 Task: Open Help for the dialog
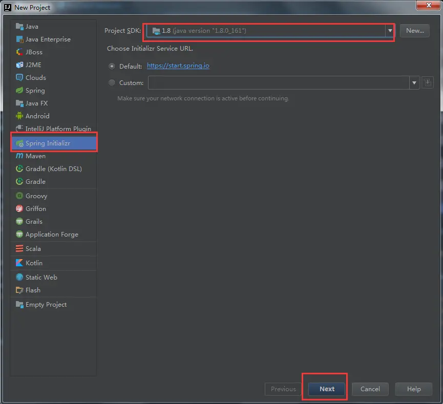click(x=414, y=389)
